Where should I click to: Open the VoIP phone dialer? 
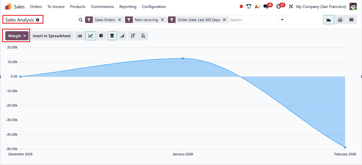[x=249, y=6]
